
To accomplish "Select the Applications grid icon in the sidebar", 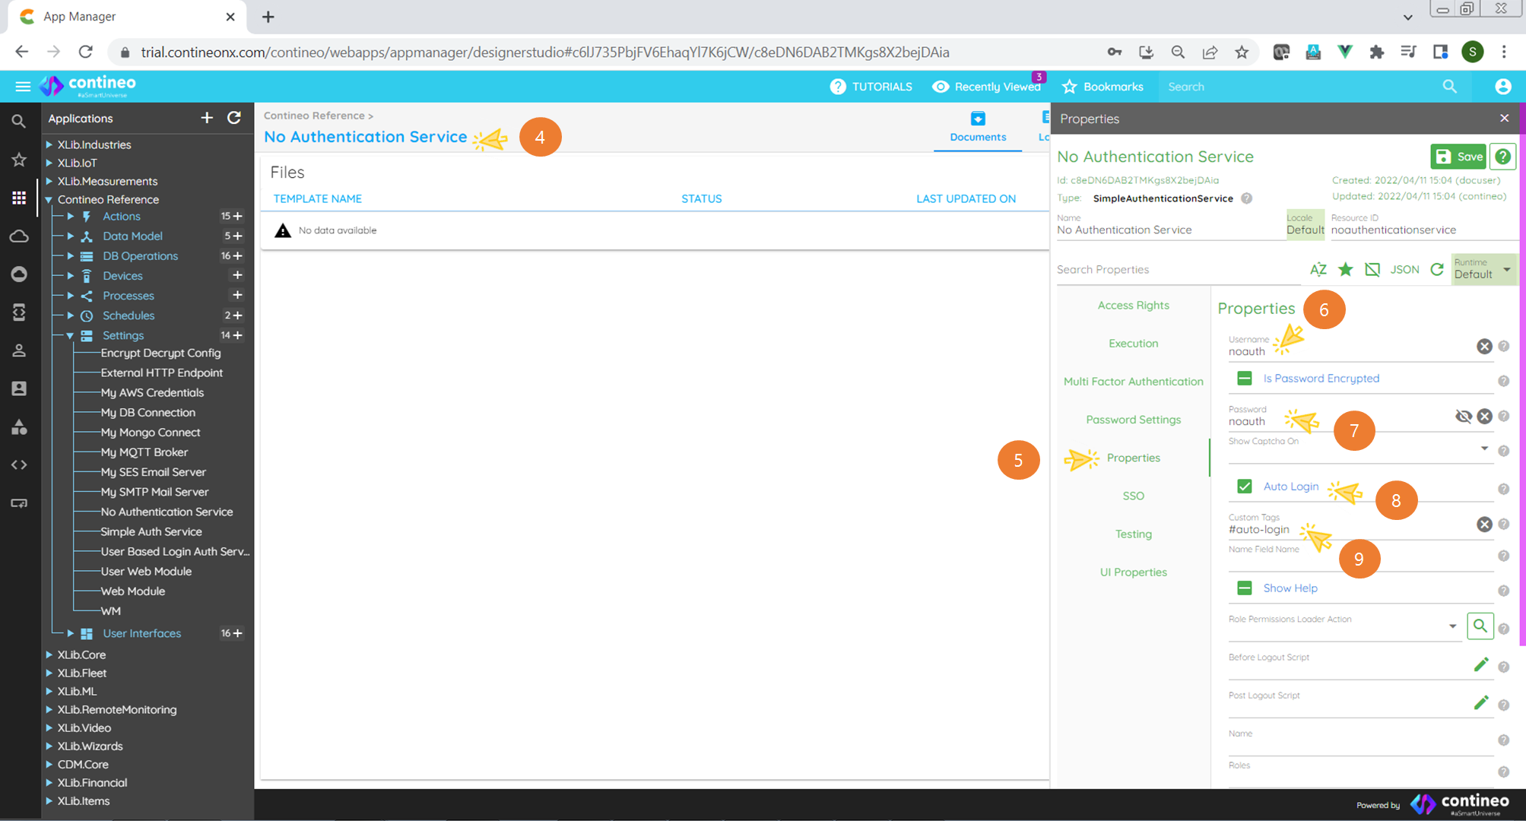I will click(x=19, y=198).
